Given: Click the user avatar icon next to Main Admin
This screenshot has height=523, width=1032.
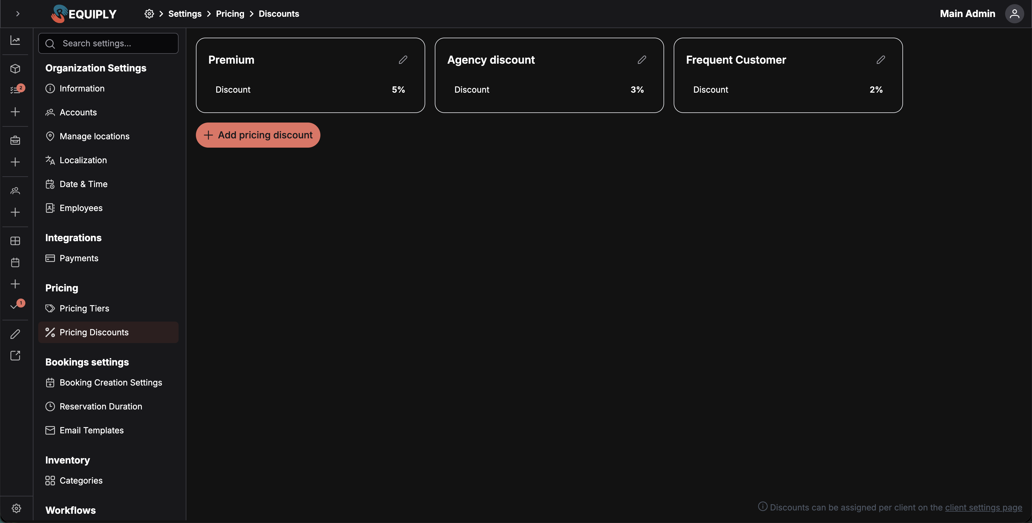Looking at the screenshot, I should [1014, 14].
